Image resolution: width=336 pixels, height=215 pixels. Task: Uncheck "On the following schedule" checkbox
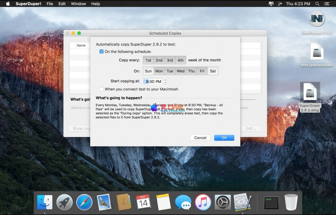tap(101, 52)
